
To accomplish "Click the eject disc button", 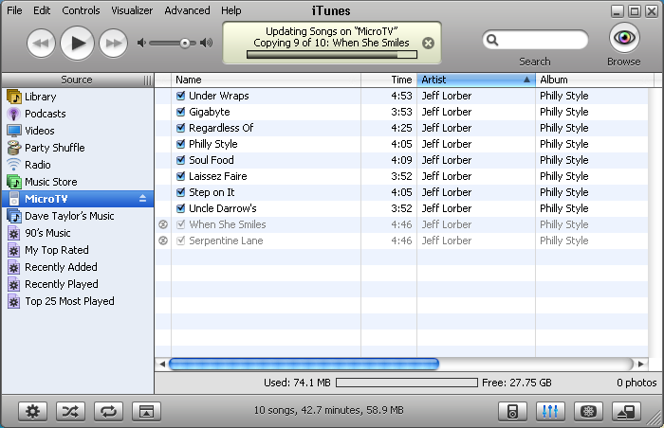I will point(626,411).
